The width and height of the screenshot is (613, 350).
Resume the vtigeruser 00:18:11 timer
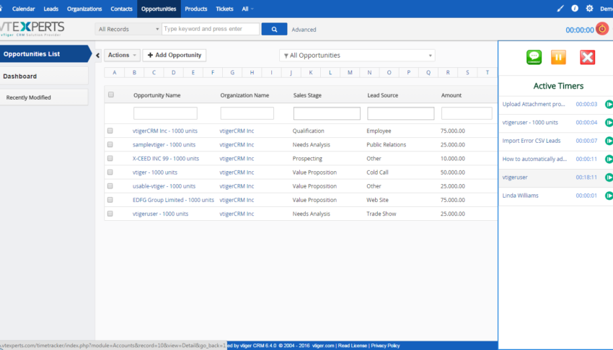tap(609, 177)
